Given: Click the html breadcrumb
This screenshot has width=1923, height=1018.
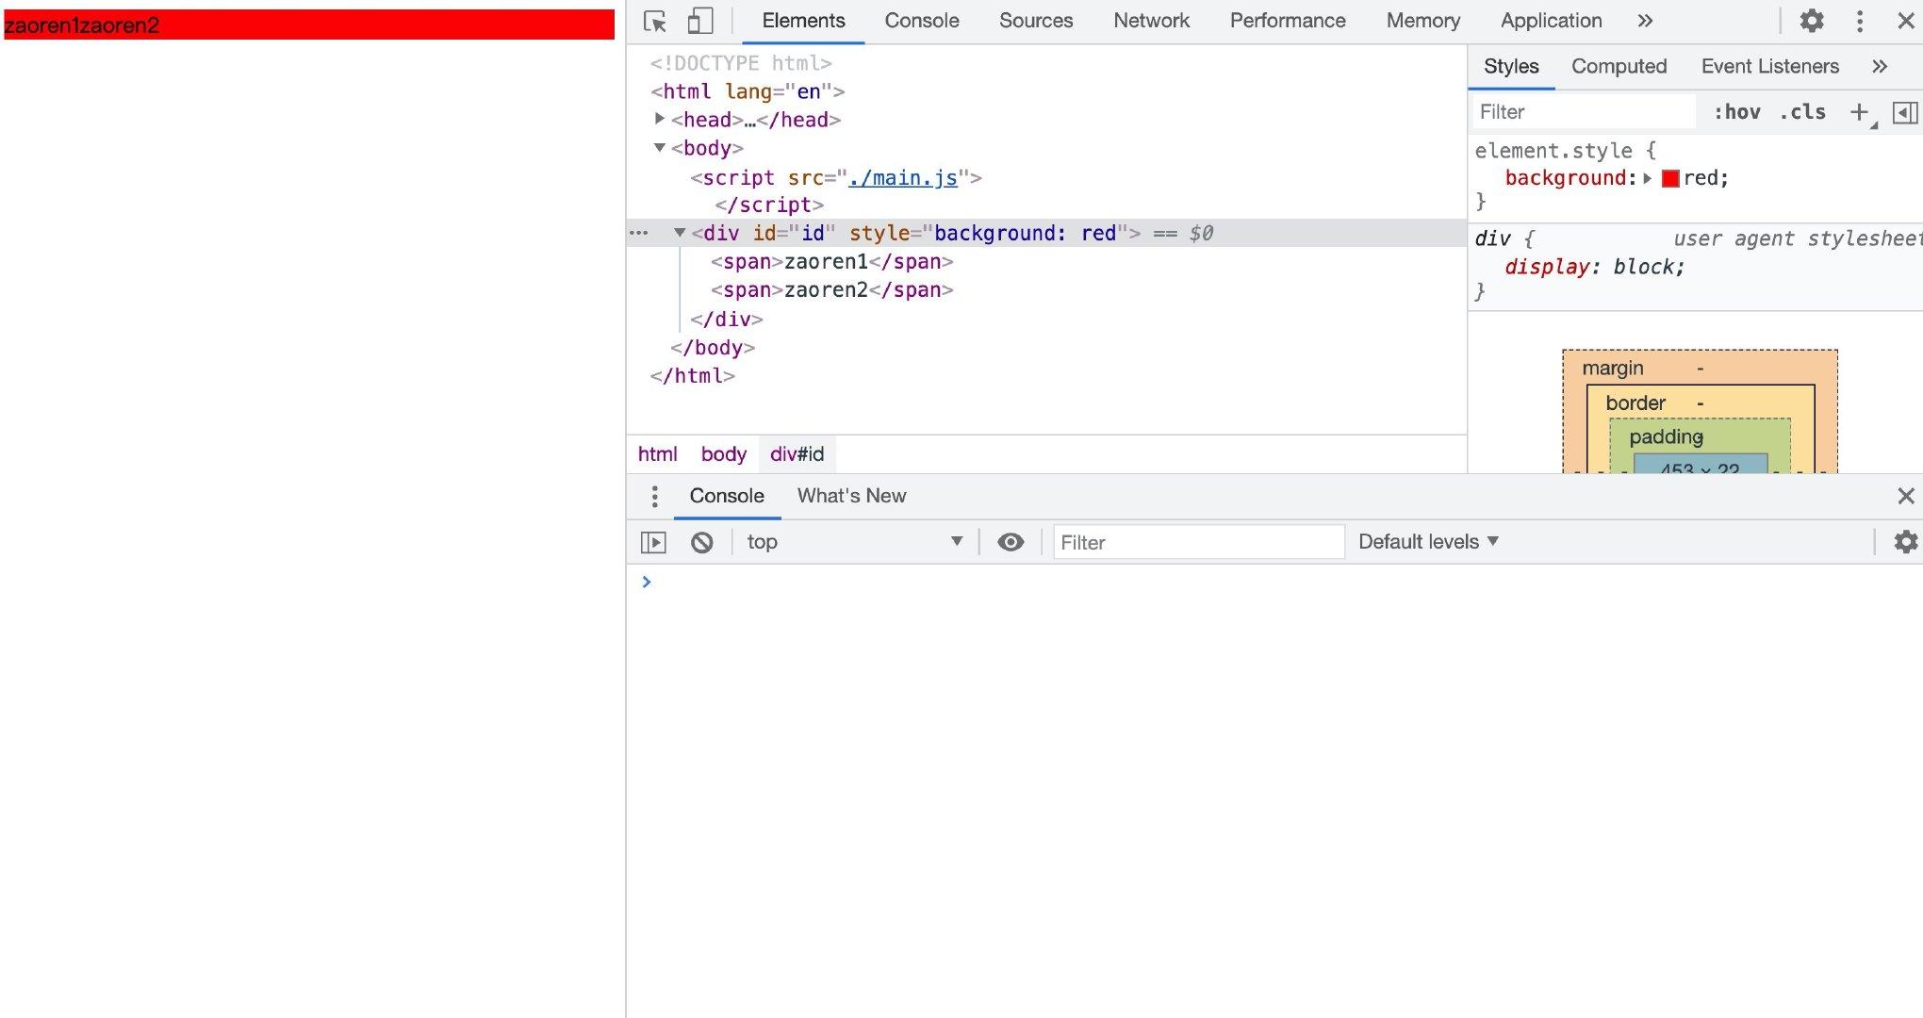Looking at the screenshot, I should [657, 454].
